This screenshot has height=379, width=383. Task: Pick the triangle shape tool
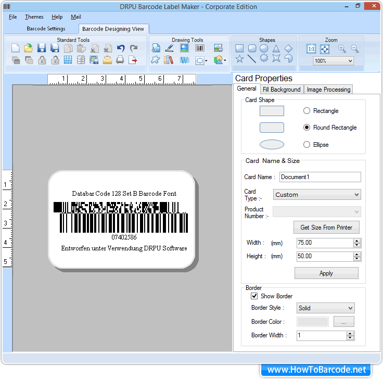pyautogui.click(x=276, y=48)
